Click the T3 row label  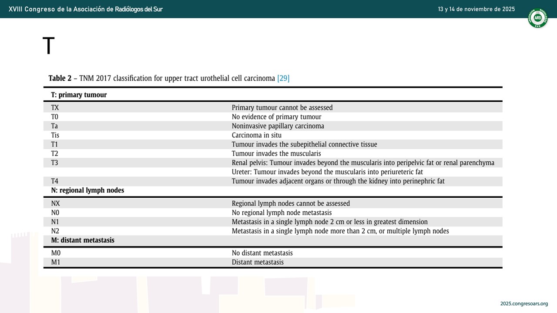(54, 163)
